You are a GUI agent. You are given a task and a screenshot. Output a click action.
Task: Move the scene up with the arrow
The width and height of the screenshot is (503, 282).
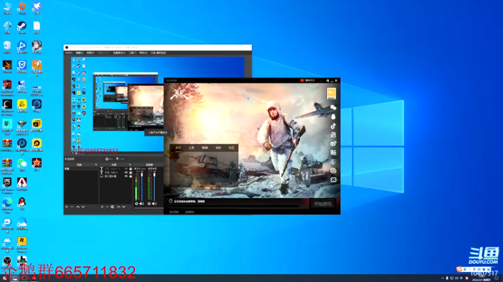tap(77, 207)
